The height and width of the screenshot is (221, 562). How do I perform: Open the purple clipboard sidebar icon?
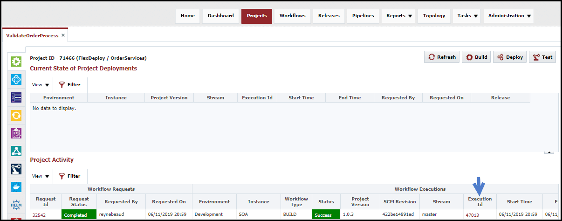click(16, 133)
